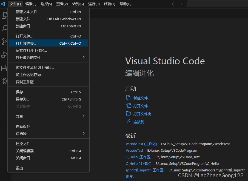The width and height of the screenshot is (248, 181).
Task: Click the Remote Explorer icon in sidebar
Action: [4, 81]
